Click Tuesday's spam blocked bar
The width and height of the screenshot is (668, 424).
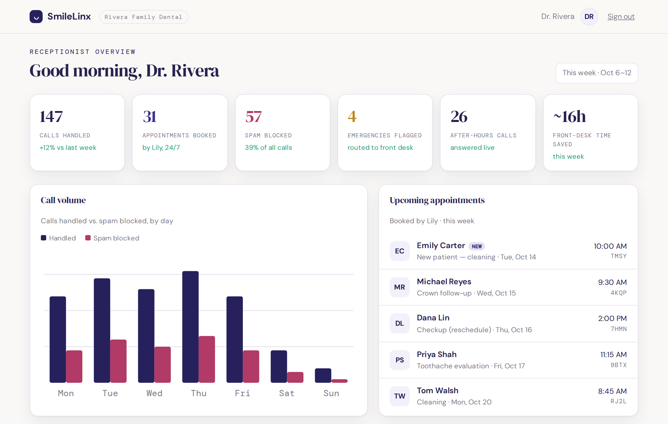(x=118, y=361)
